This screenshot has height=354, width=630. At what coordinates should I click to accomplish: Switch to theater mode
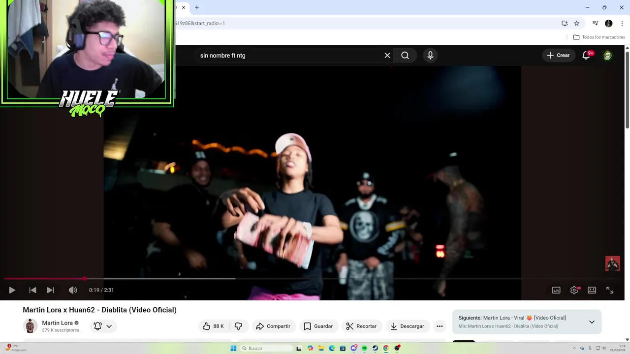[592, 290]
